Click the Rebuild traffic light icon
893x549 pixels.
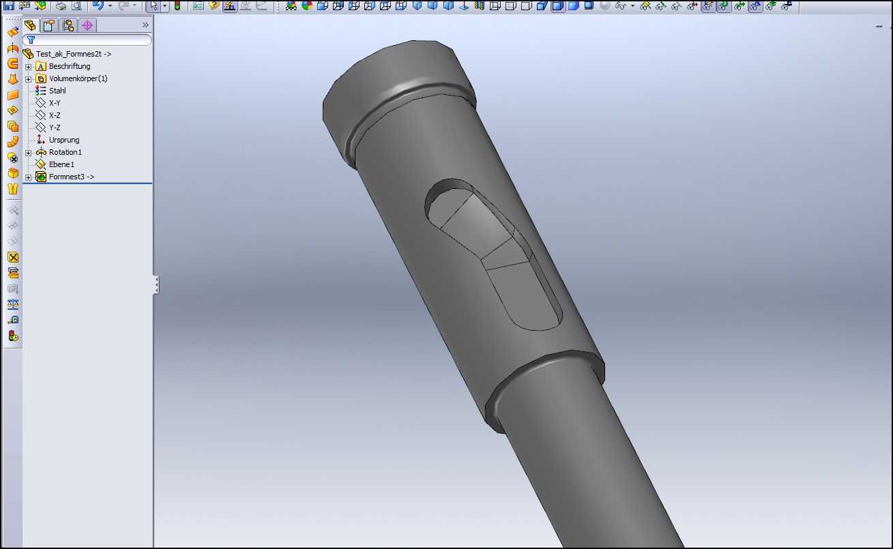click(x=178, y=5)
